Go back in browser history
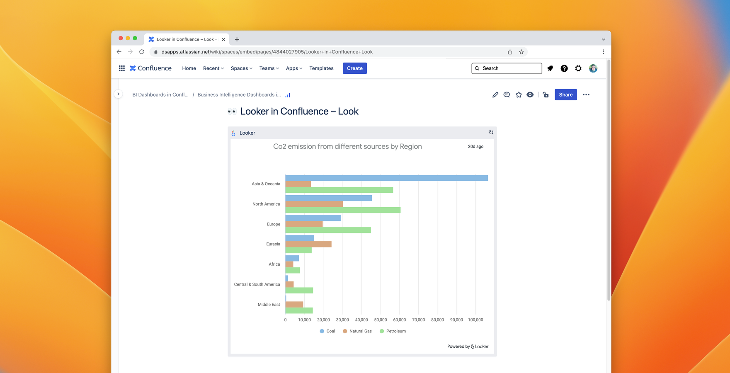The image size is (730, 373). click(x=119, y=52)
